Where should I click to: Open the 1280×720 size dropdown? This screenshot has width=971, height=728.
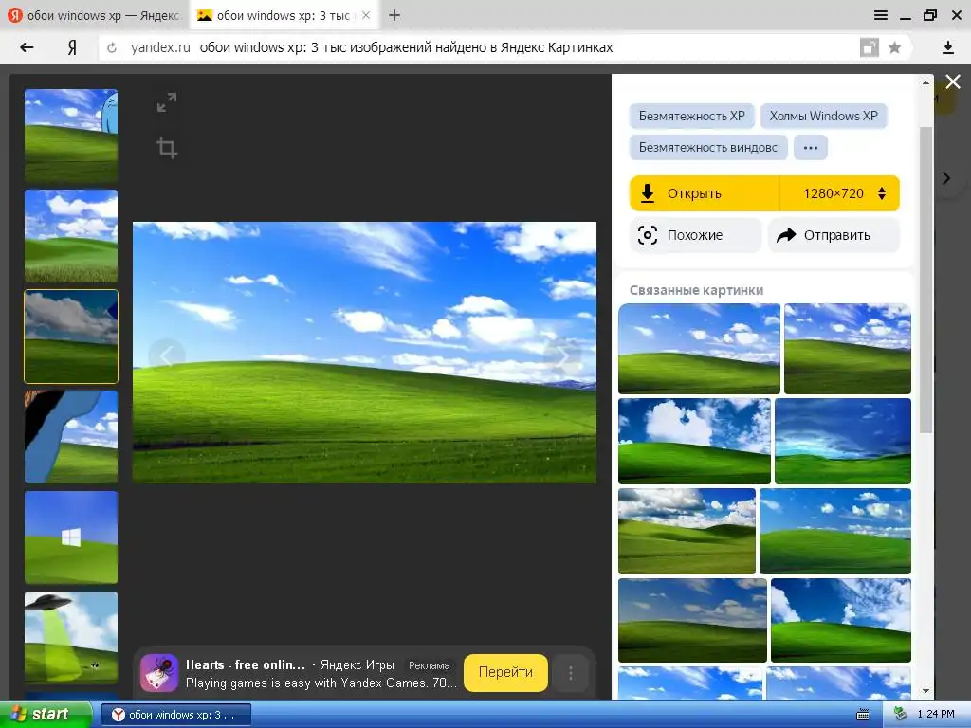click(x=840, y=193)
